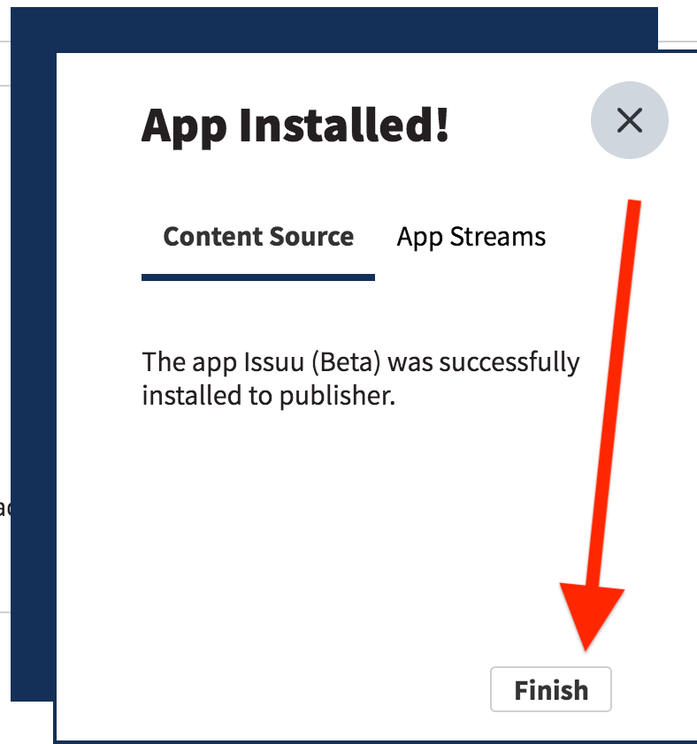The width and height of the screenshot is (697, 744).
Task: Click the partially hidden text at left edge
Action: tap(4, 508)
